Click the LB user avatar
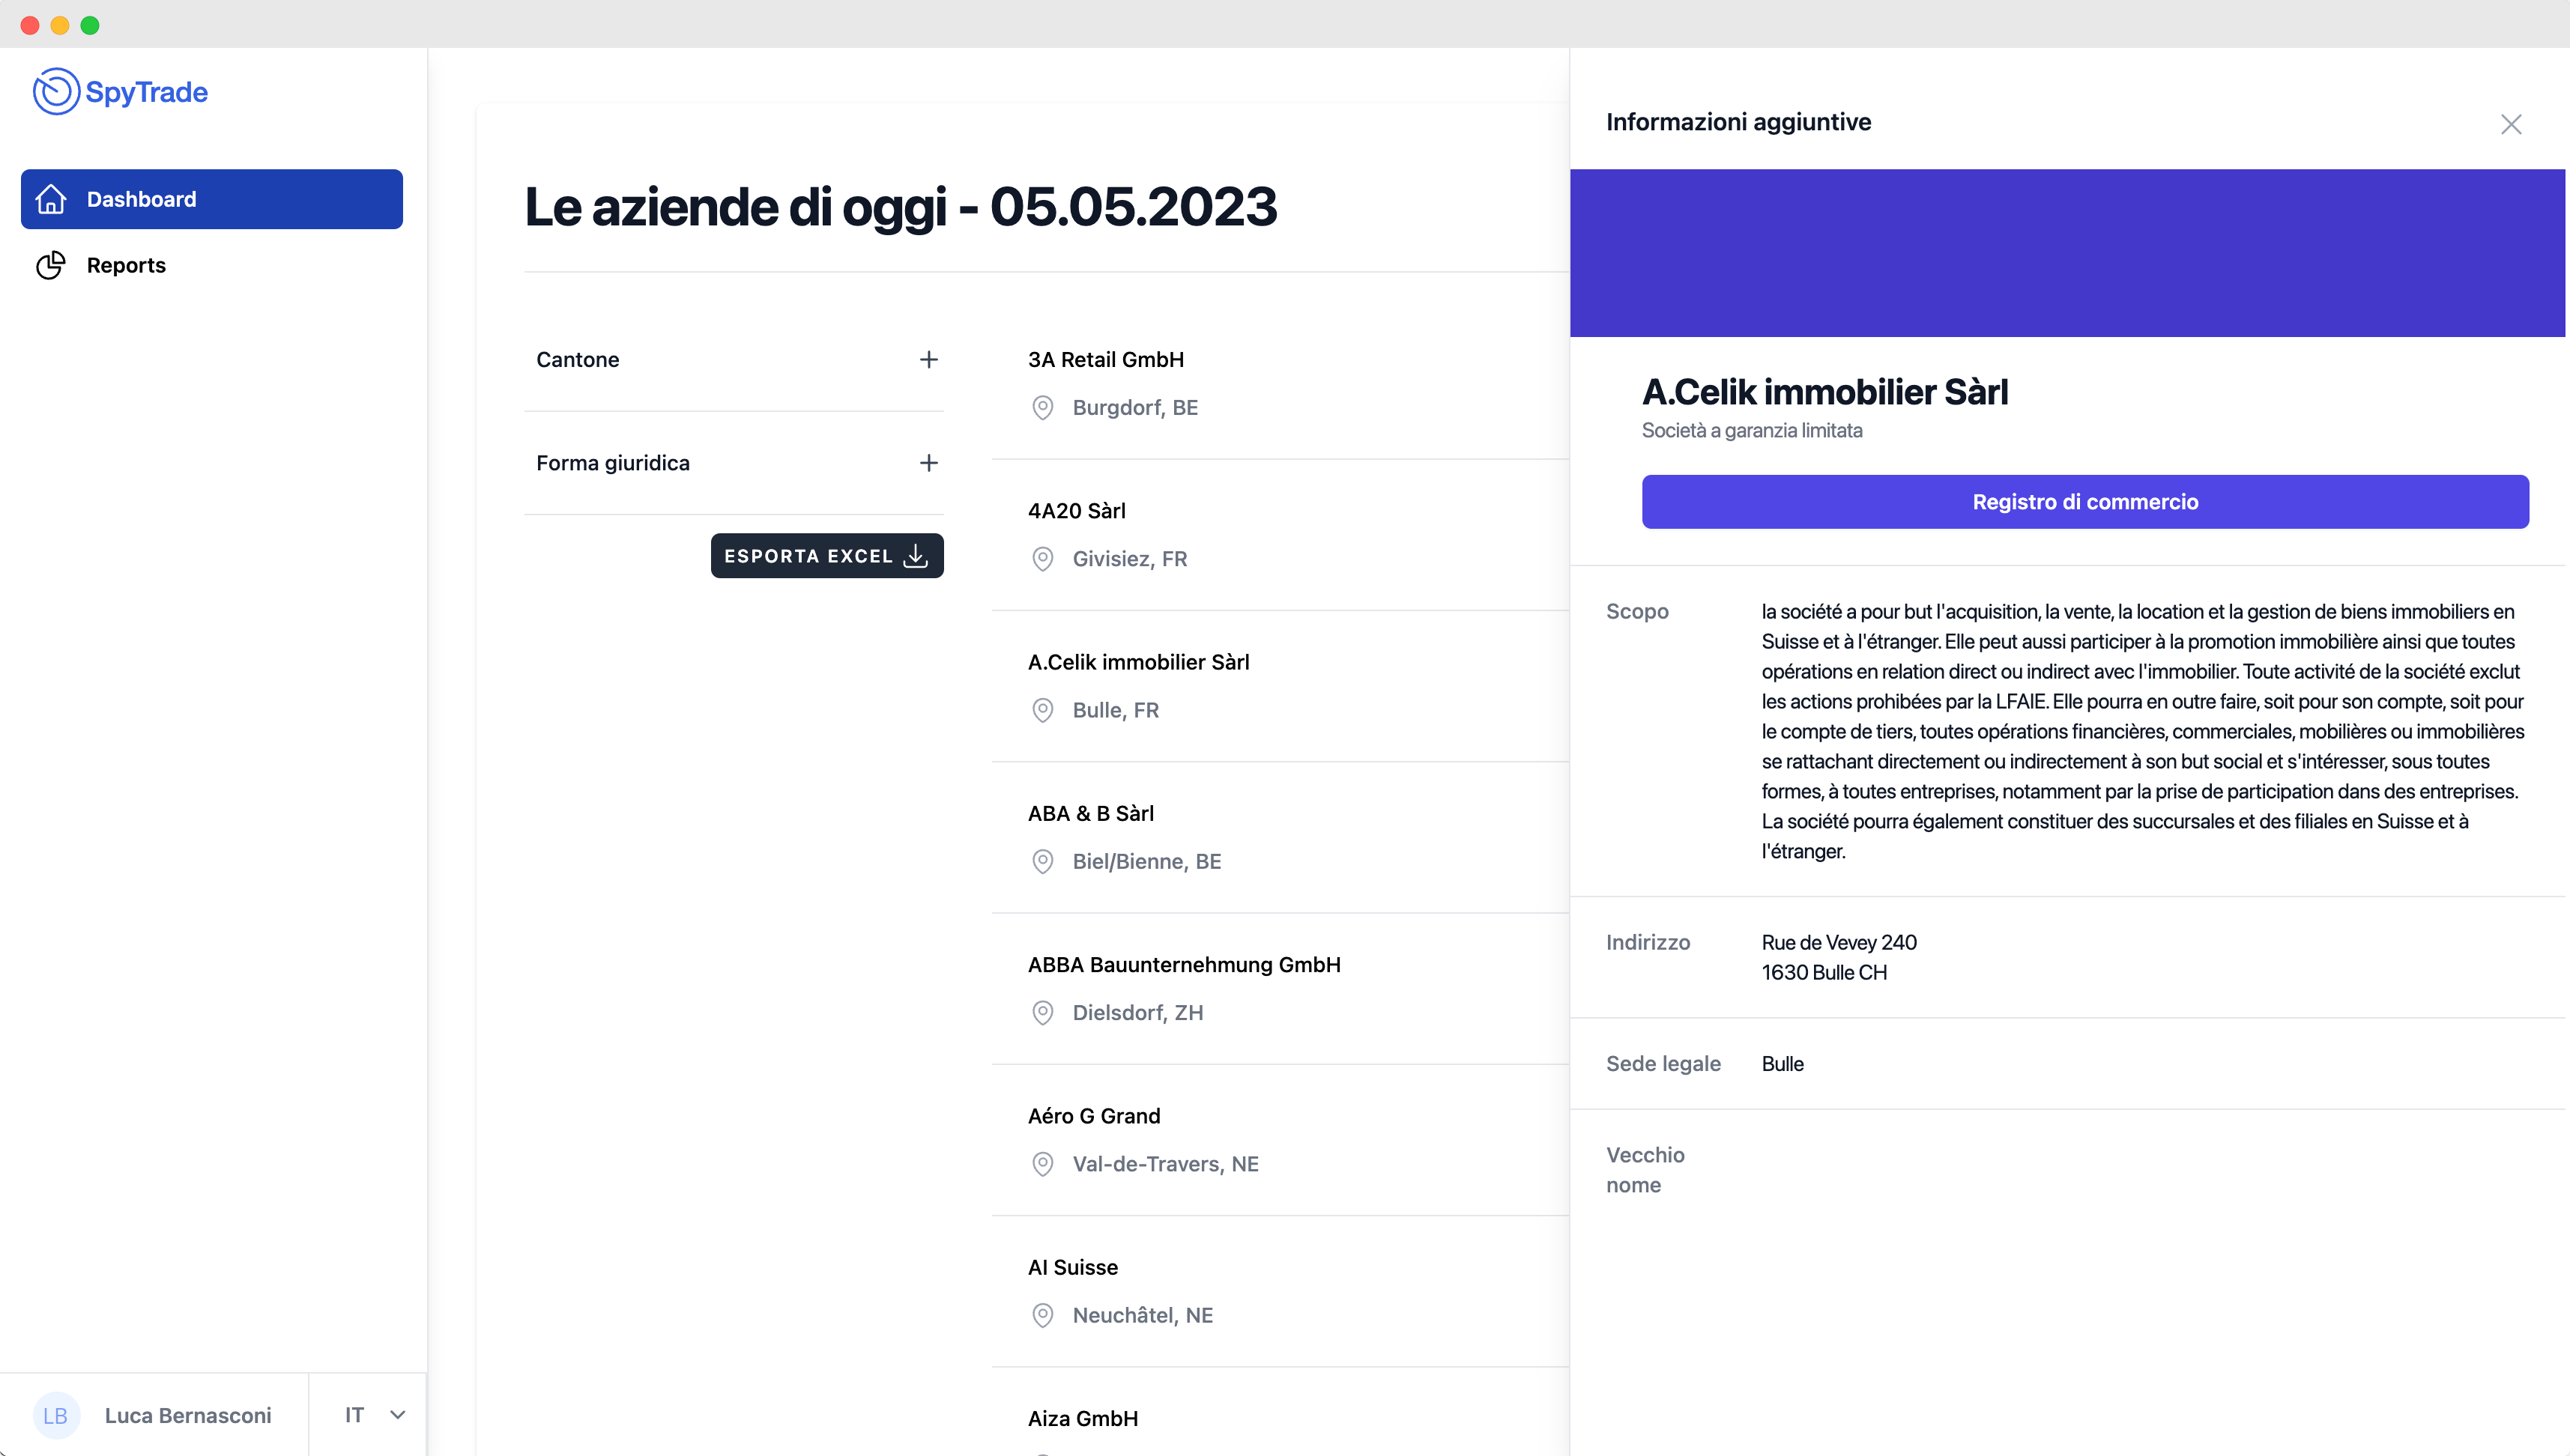Viewport: 2570px width, 1456px height. (x=56, y=1415)
